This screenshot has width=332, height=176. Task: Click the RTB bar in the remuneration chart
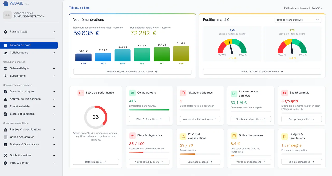pyautogui.click(x=181, y=54)
